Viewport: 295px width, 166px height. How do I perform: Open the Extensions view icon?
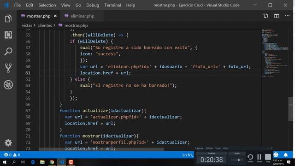tap(8, 35)
